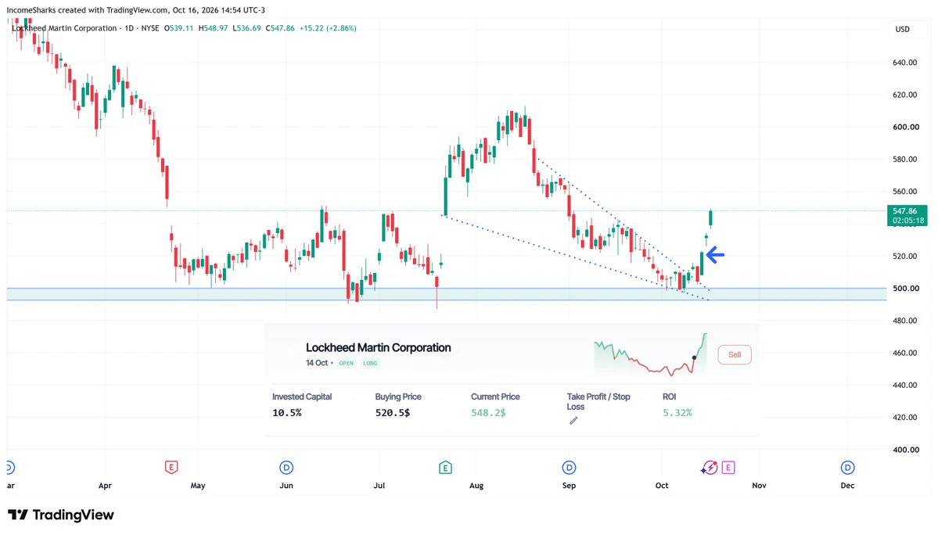Click the 600.00 level on price scale

pyautogui.click(x=906, y=127)
